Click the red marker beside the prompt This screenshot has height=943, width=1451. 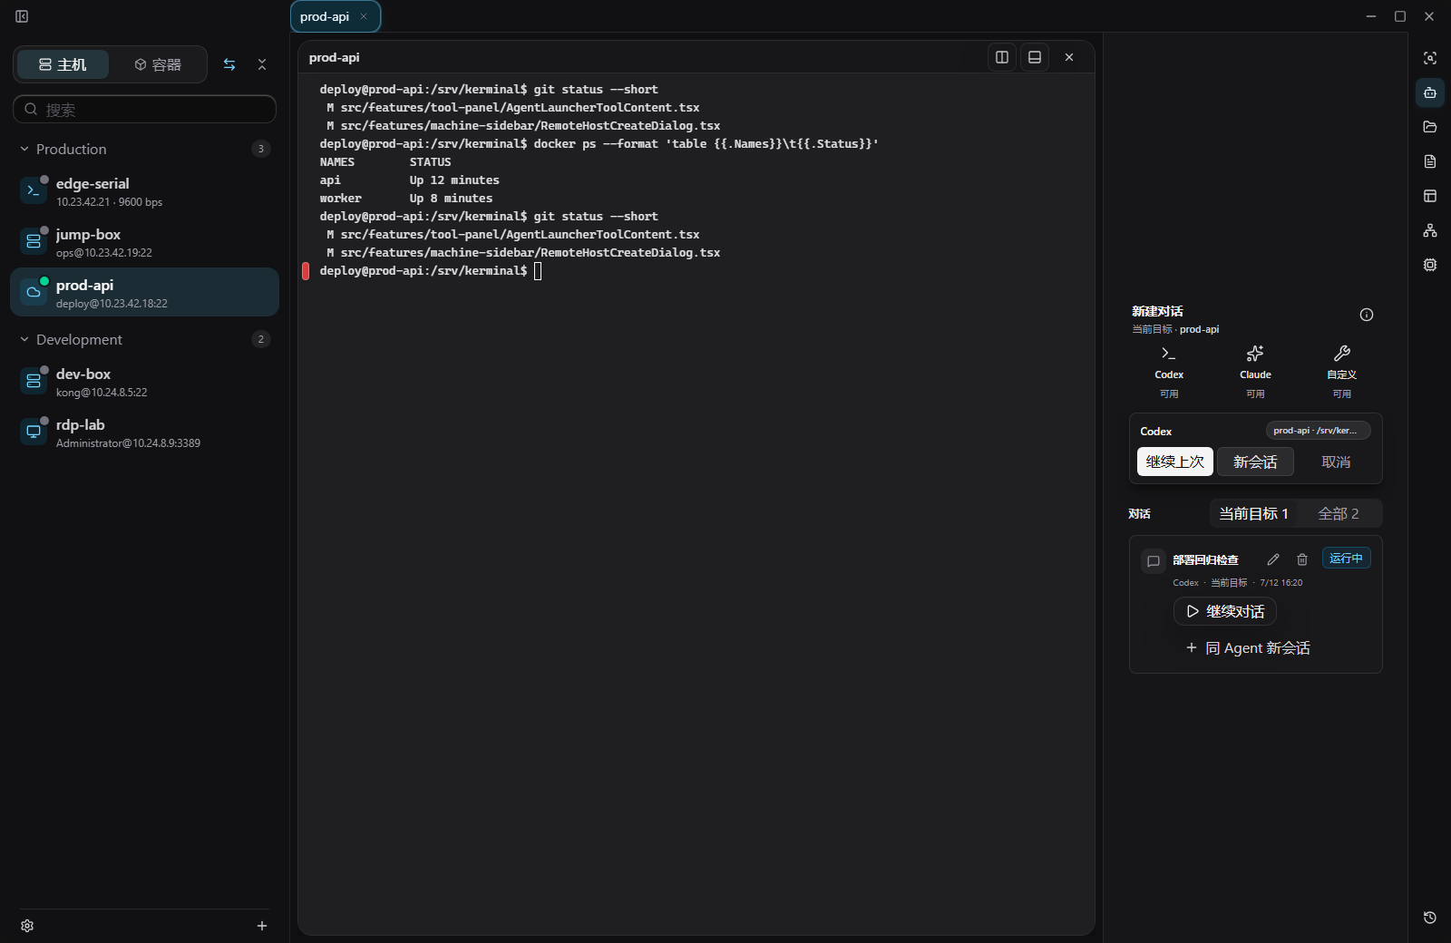point(306,271)
